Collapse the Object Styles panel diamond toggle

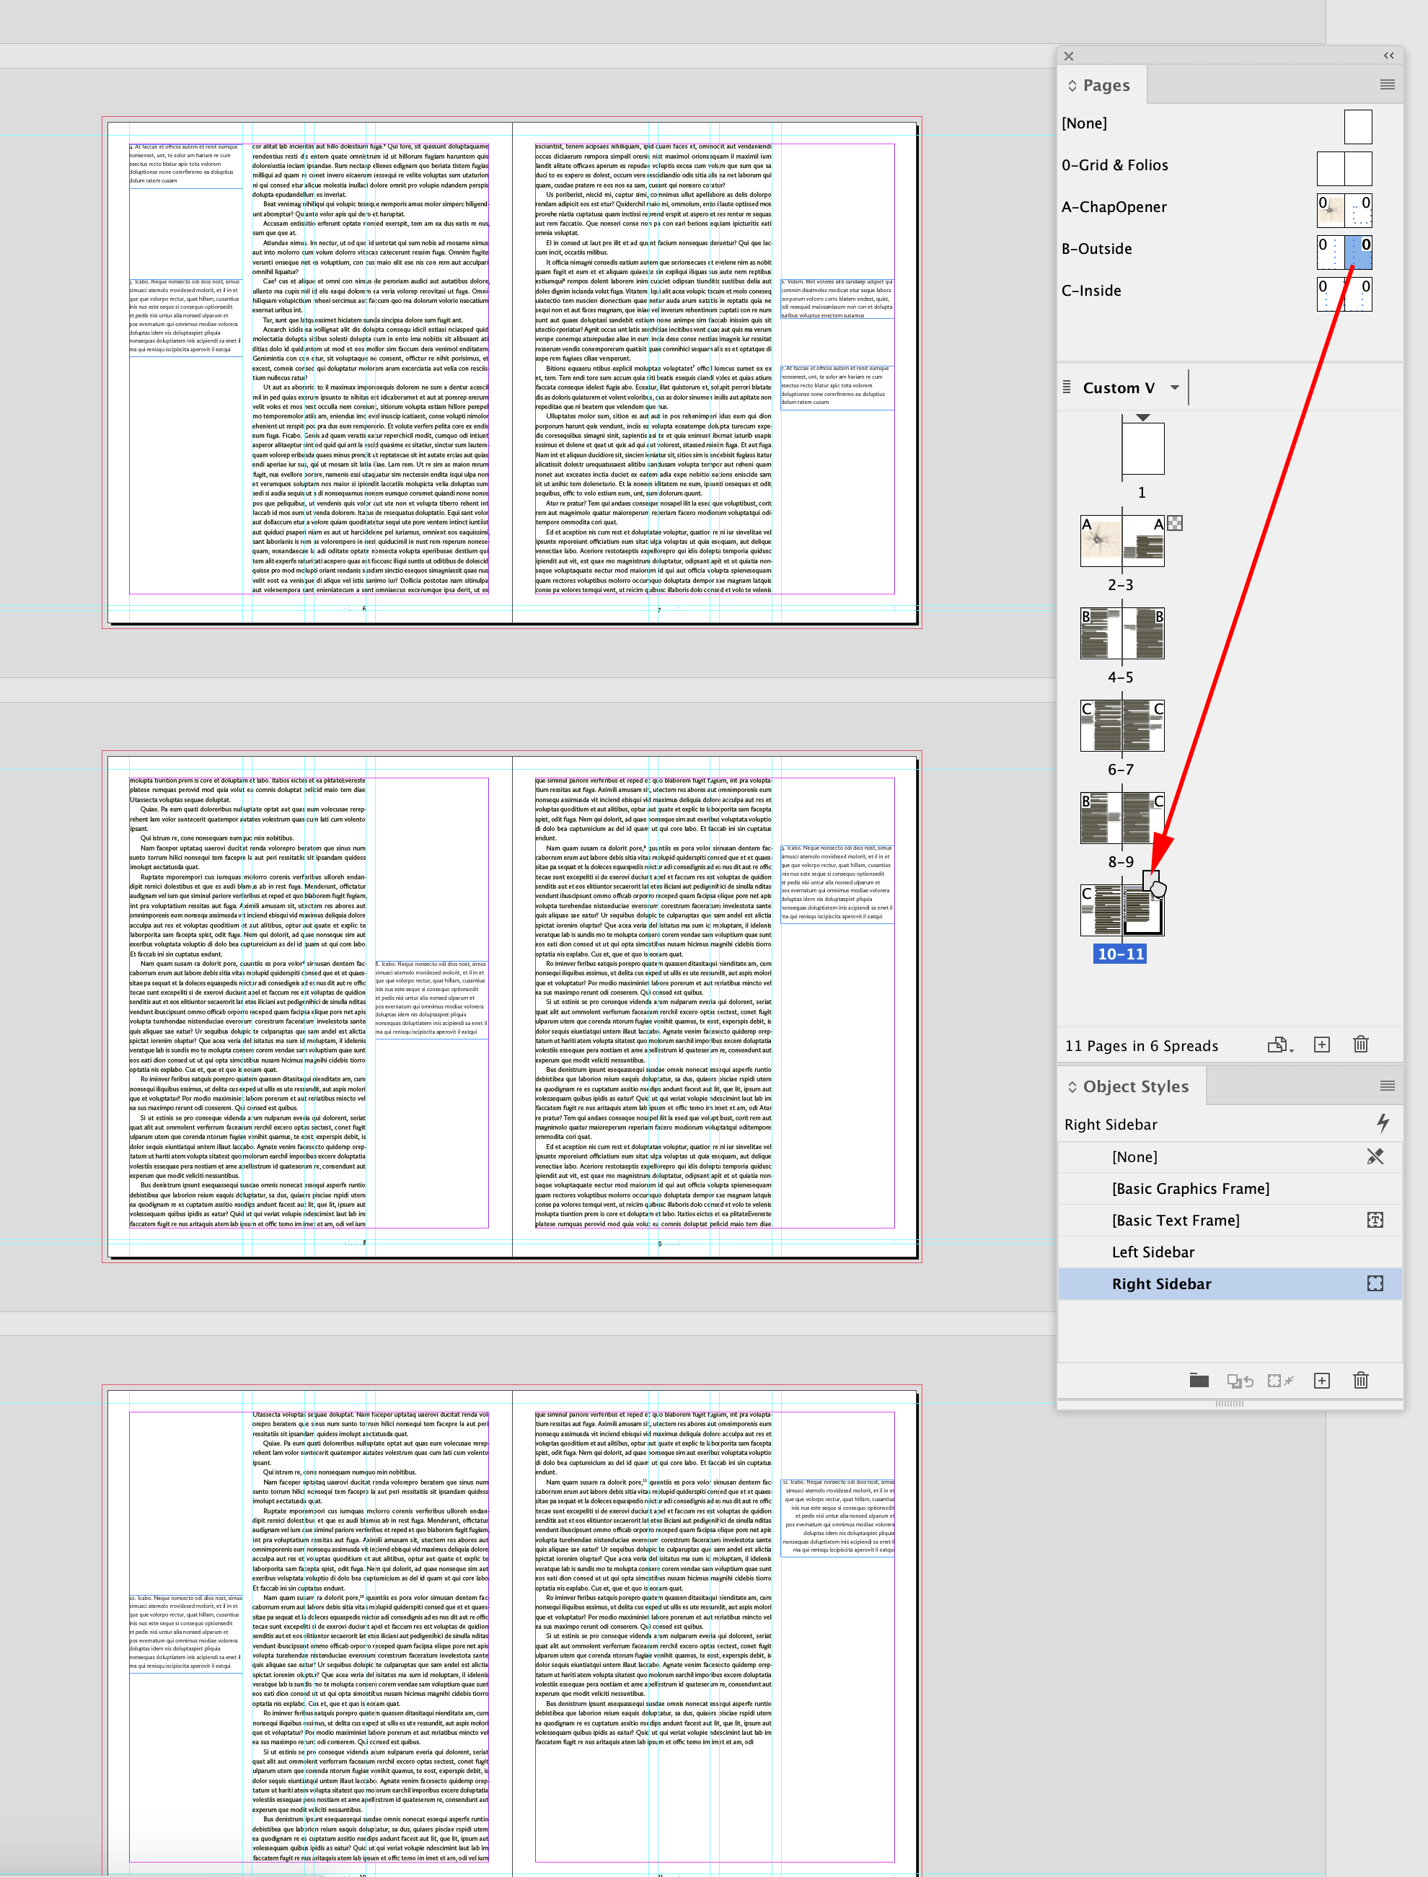click(1072, 1086)
